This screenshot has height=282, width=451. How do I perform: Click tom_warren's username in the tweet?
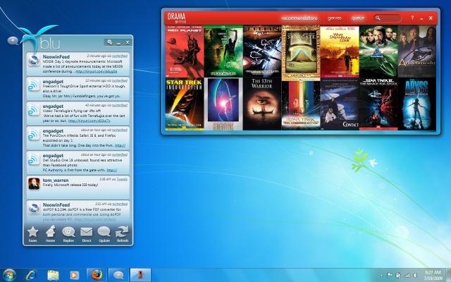[x=56, y=180]
